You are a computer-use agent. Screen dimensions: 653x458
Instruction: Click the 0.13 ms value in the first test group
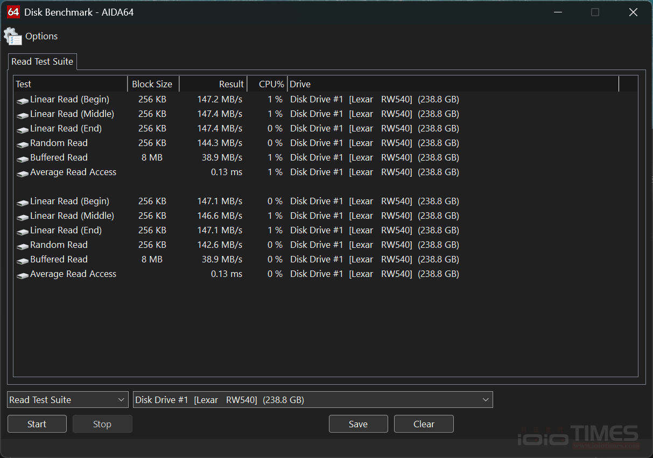click(227, 172)
